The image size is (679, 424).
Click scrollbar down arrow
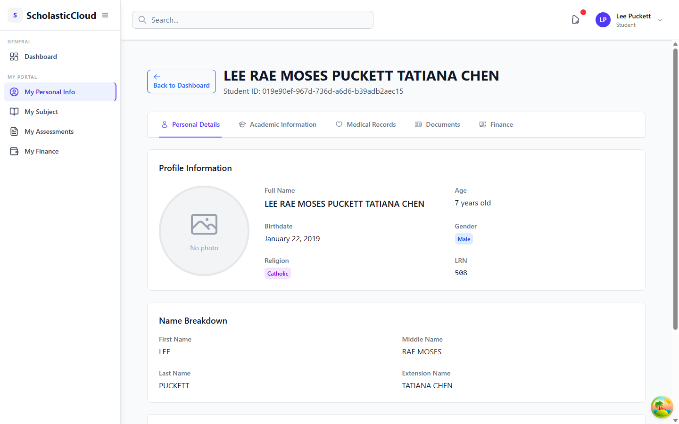(x=675, y=420)
